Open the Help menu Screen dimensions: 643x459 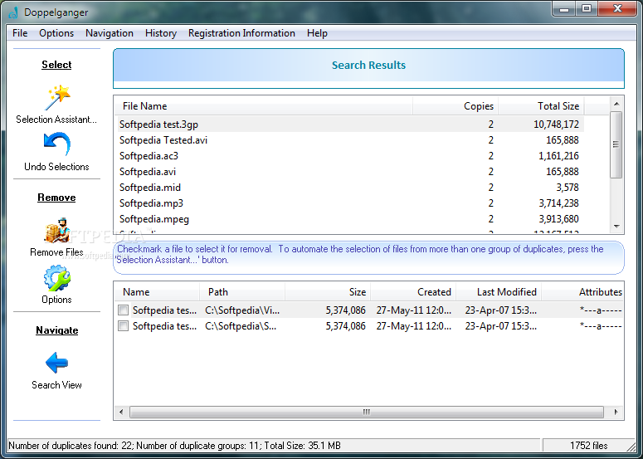click(317, 33)
